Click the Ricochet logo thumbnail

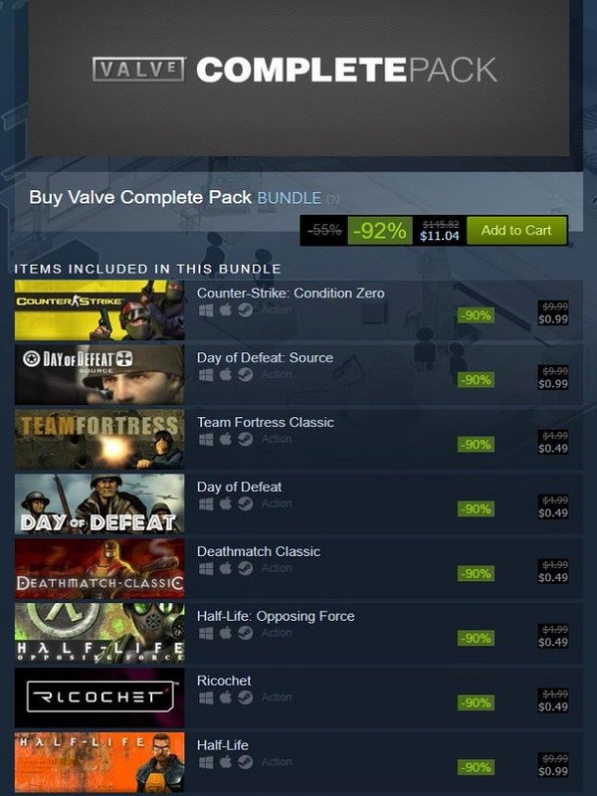[99, 697]
